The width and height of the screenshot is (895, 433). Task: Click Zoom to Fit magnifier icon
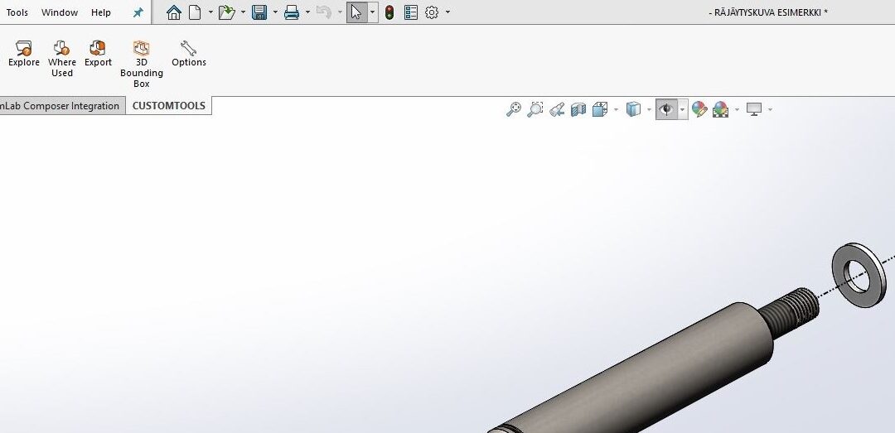pyautogui.click(x=514, y=109)
